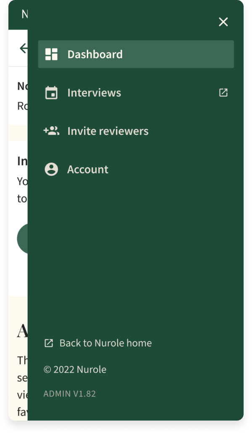Click the Interviews calendar icon

tap(52, 93)
